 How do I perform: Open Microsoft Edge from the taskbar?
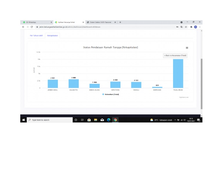click(x=109, y=120)
